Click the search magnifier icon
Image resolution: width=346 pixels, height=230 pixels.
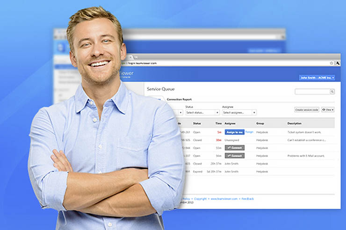tap(332, 92)
